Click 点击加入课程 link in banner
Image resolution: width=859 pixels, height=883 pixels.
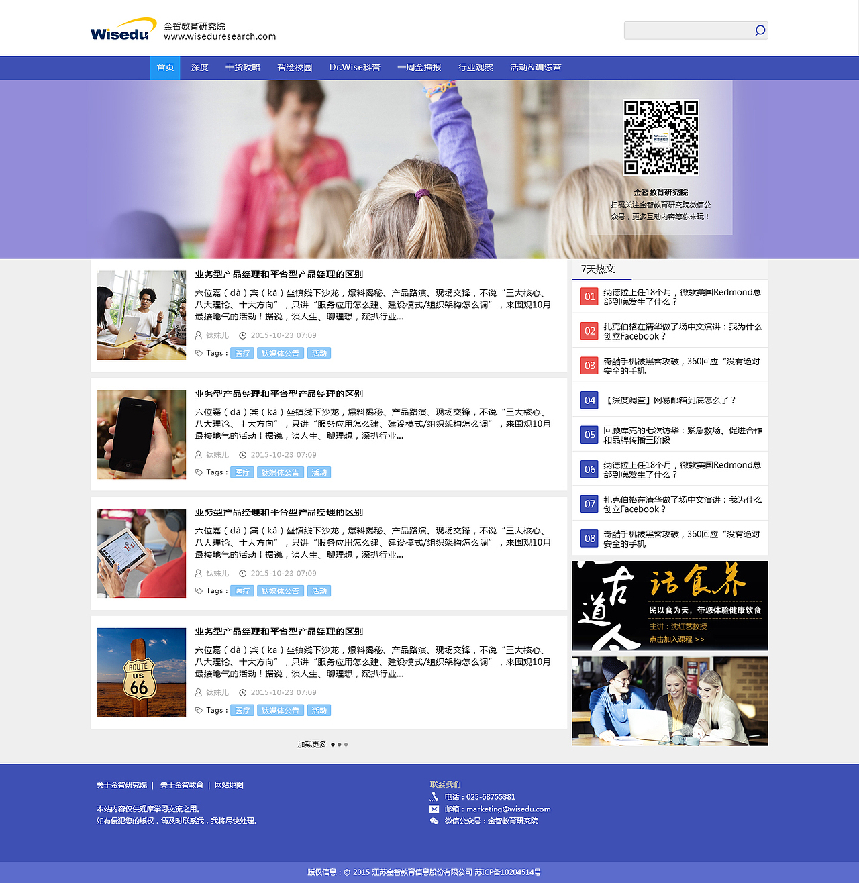[x=676, y=639]
